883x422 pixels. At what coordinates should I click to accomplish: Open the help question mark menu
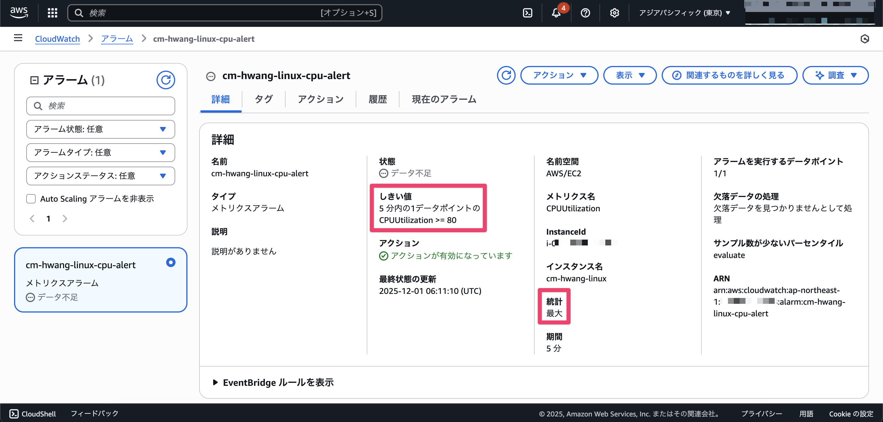point(585,13)
